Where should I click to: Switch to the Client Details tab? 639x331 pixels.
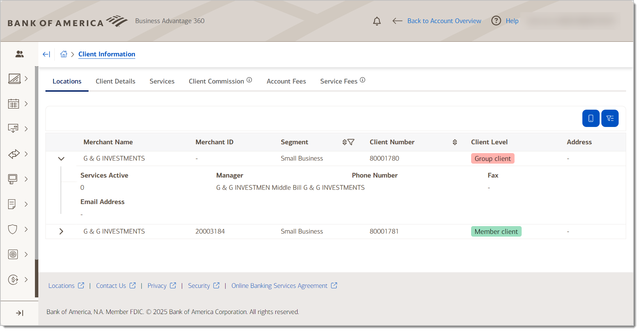[x=115, y=81]
